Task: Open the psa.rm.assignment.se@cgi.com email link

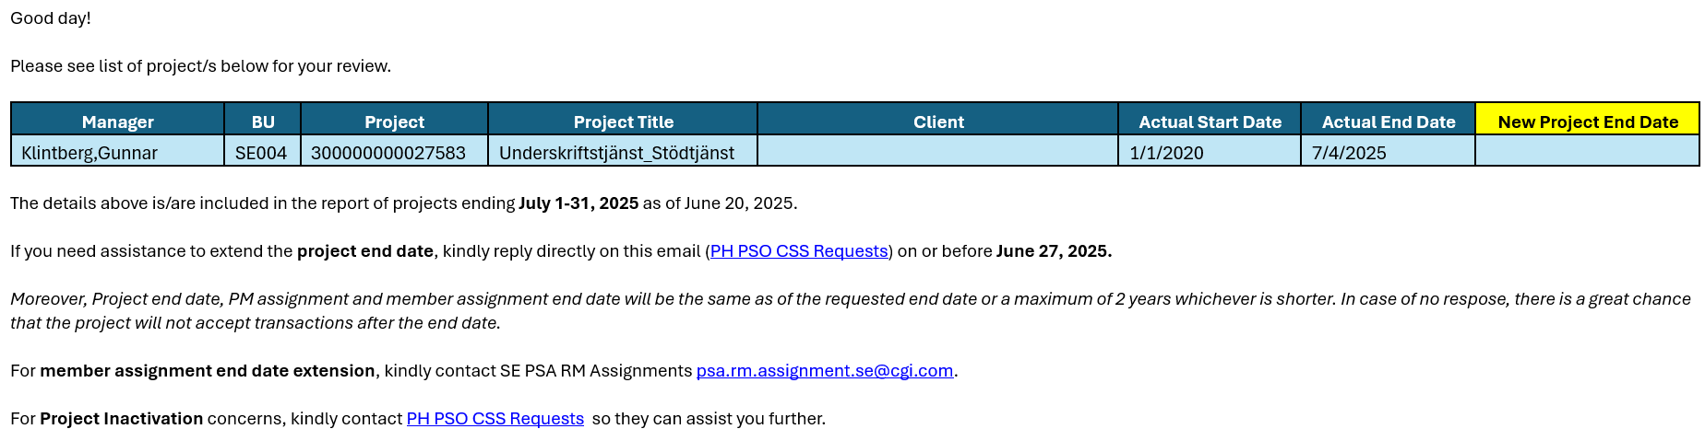Action: click(825, 371)
